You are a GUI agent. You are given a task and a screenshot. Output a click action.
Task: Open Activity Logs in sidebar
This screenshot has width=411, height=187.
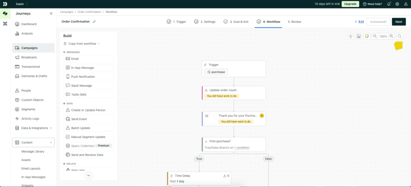point(33,119)
